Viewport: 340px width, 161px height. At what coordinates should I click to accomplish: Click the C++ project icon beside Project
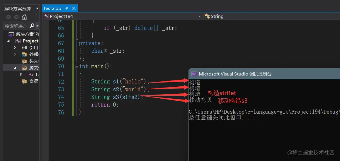pyautogui.click(x=18, y=41)
